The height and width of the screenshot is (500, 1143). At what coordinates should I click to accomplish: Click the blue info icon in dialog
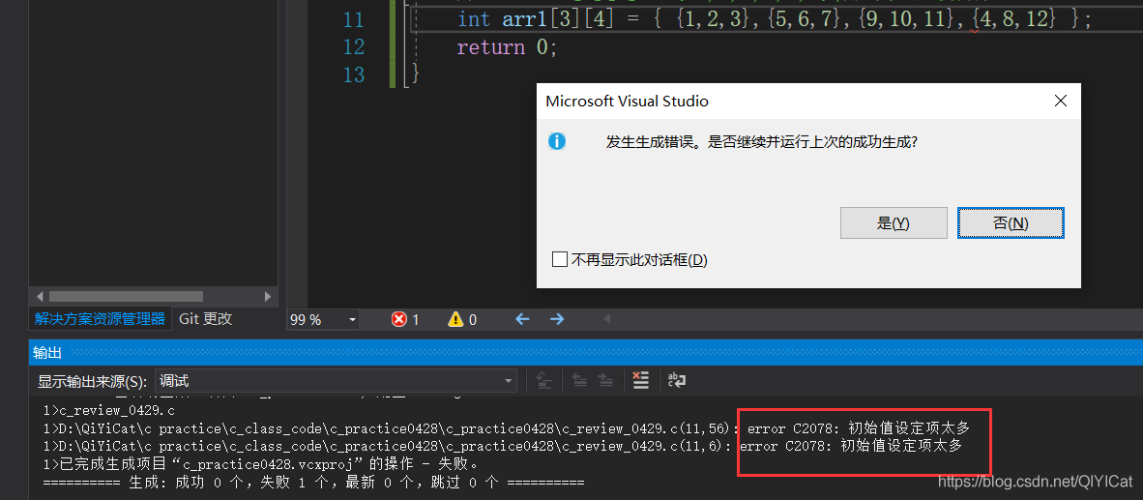click(x=557, y=141)
